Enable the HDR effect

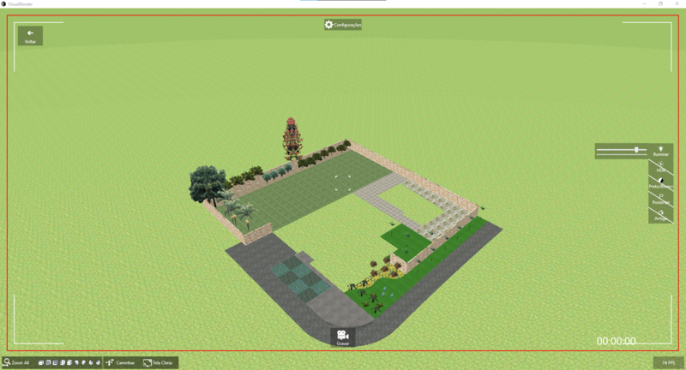pyautogui.click(x=660, y=166)
